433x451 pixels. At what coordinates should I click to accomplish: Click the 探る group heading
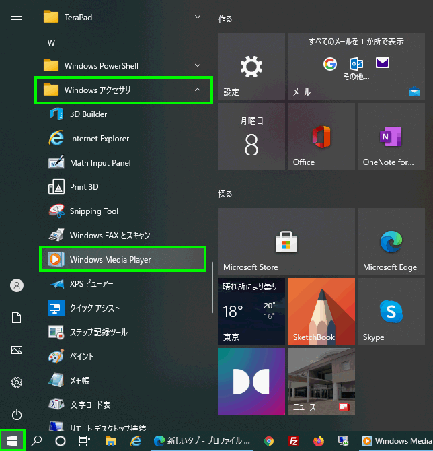click(225, 194)
